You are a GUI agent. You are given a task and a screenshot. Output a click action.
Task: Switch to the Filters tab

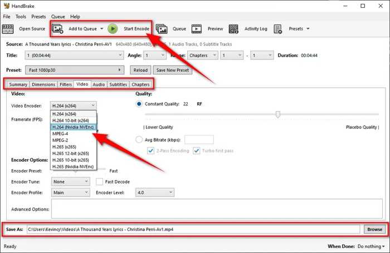point(66,85)
